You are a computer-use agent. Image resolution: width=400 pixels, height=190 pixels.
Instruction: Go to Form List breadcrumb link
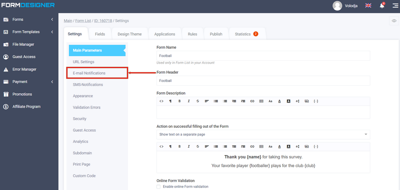click(x=83, y=20)
